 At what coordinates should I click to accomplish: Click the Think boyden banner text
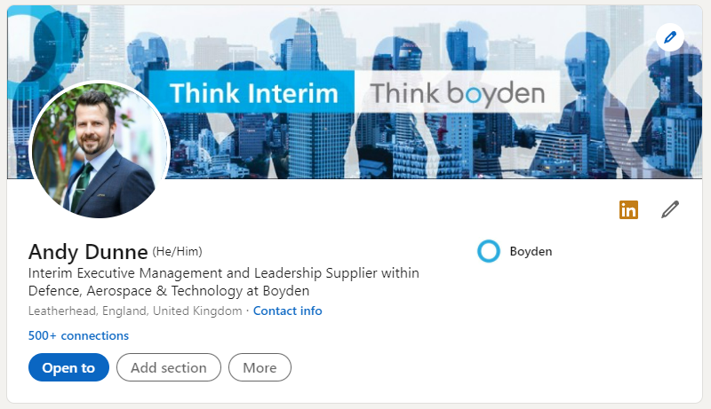tap(457, 93)
